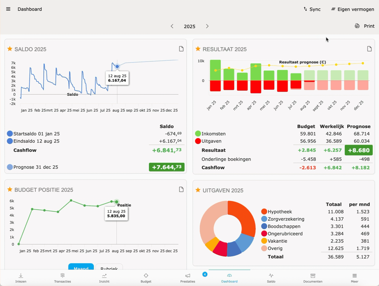Toggle the Resultaat 2025 favorite star
This screenshot has width=379, height=286.
coord(198,49)
